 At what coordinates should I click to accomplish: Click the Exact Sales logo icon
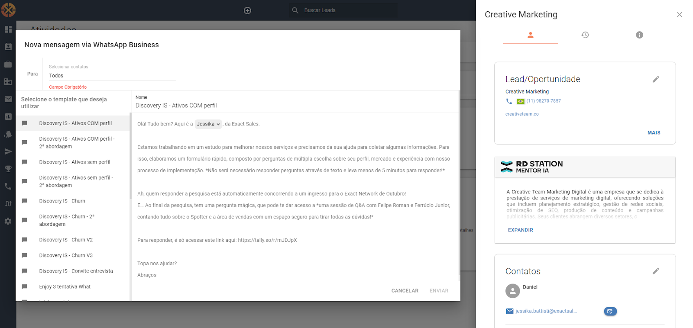click(8, 10)
